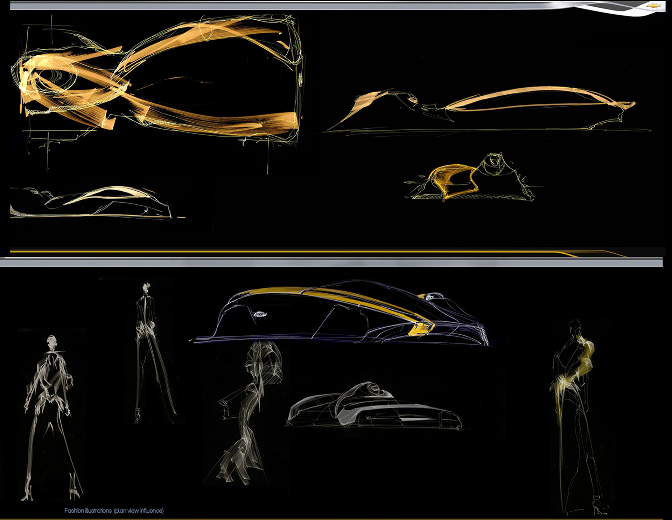
Task: Click the 'Fashion illustrations (plan view influence)' caption
Action: coord(114,511)
